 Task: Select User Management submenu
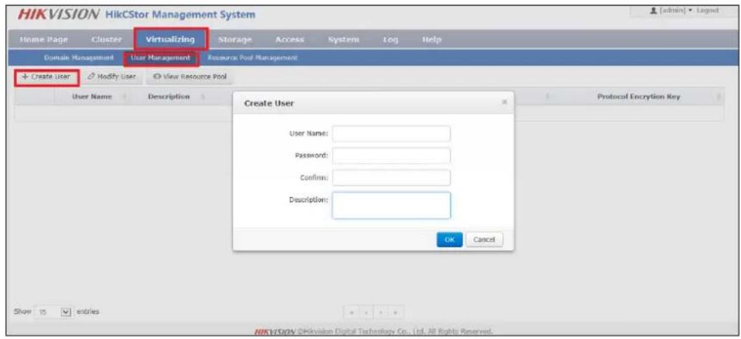(161, 57)
